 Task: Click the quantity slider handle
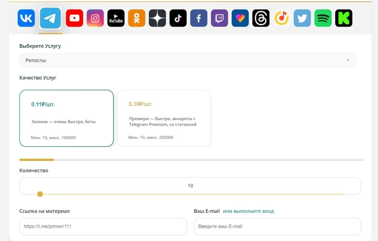(x=40, y=194)
